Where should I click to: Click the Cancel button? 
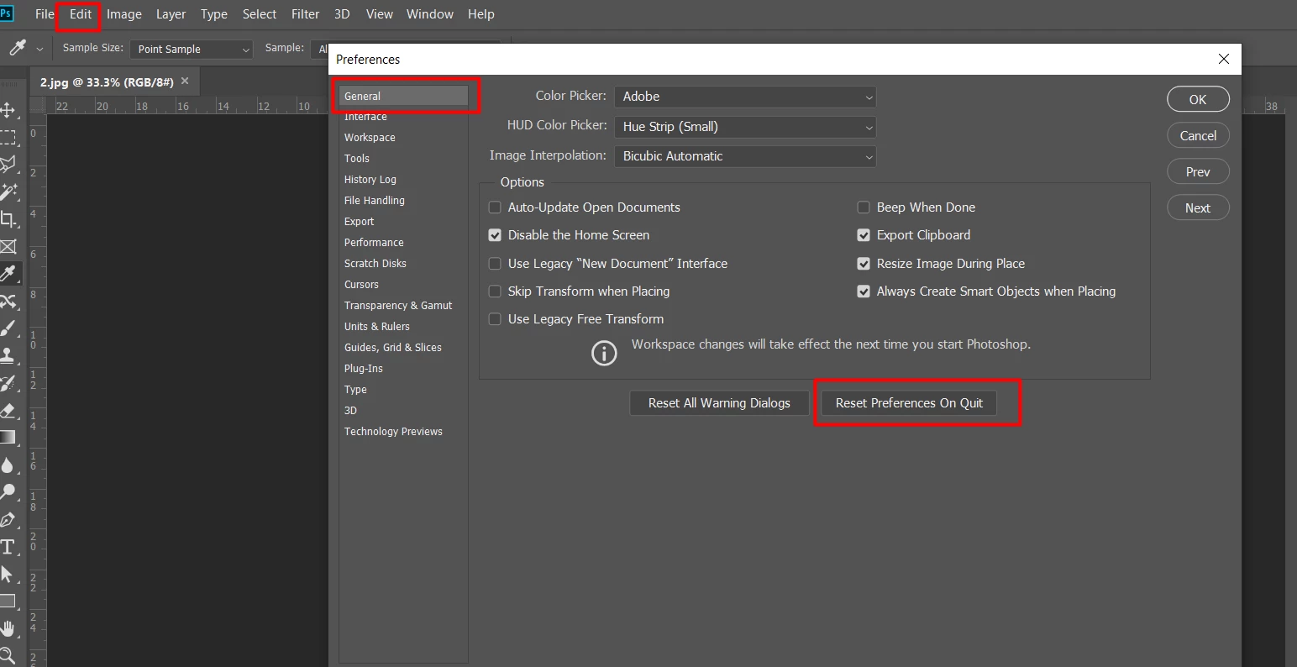point(1198,135)
